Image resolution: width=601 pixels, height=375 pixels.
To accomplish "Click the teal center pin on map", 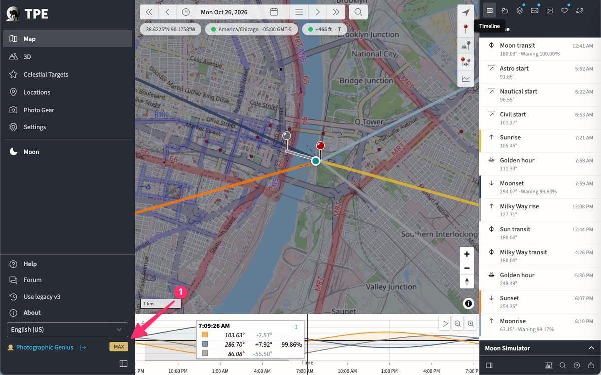I will [315, 161].
